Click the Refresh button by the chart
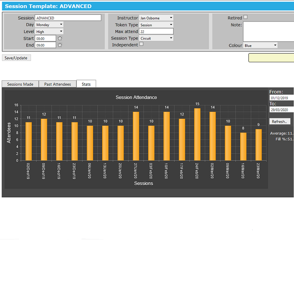Screen dimensions: 294x294 point(280,122)
